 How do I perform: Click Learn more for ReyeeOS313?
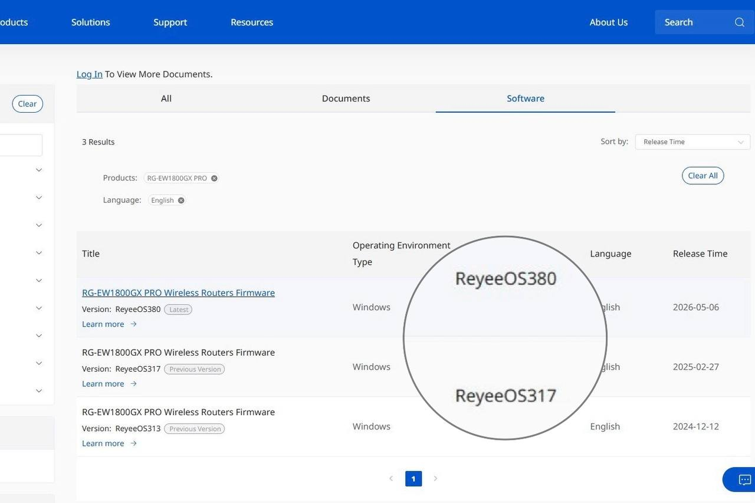click(x=103, y=443)
